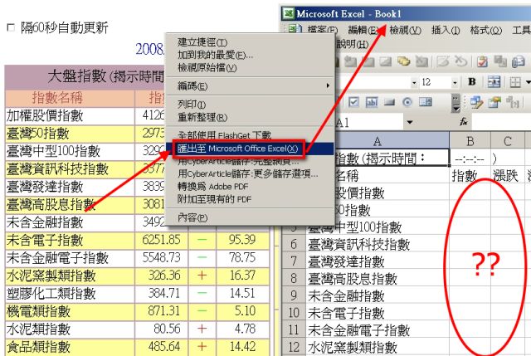
Task: Select the command button form control icon
Action: (x=389, y=102)
